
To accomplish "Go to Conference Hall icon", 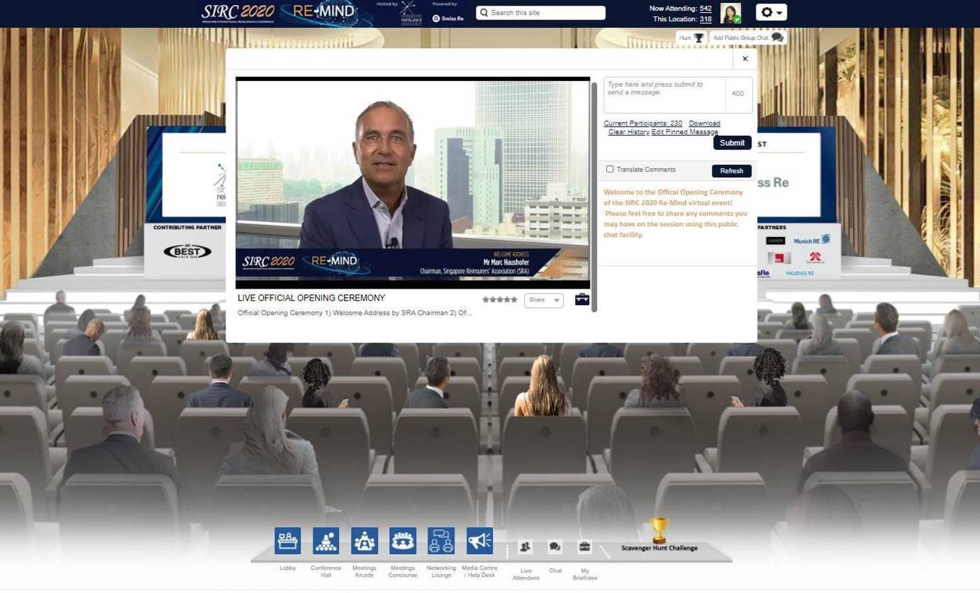I will 325,541.
